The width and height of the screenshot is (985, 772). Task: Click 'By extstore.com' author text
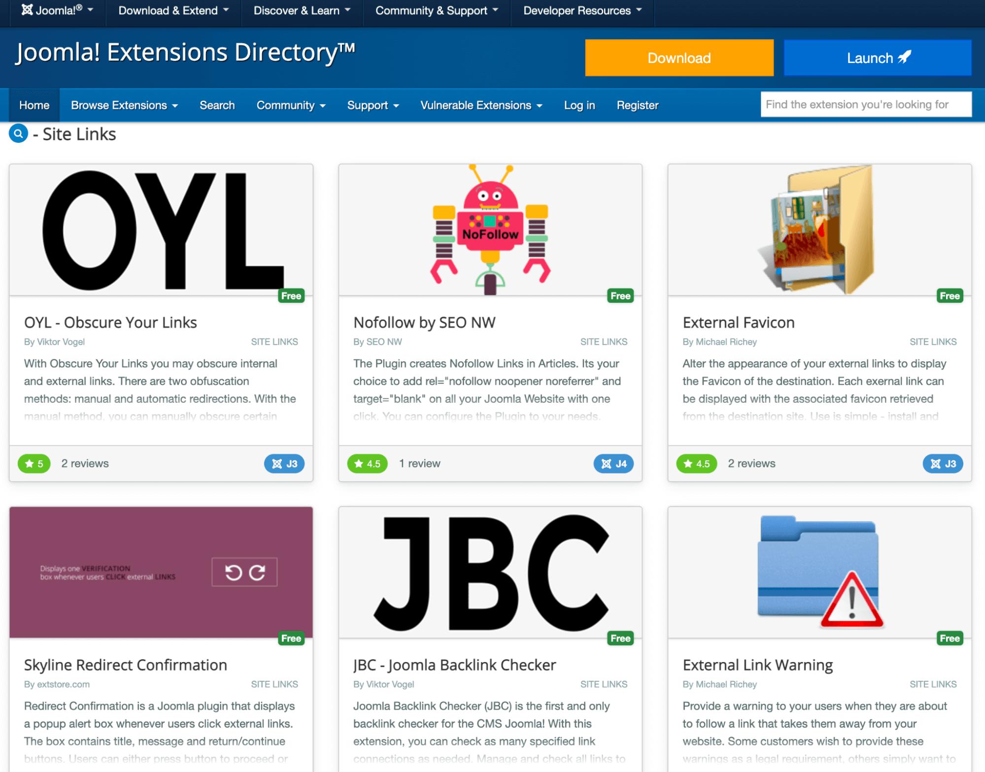[57, 684]
